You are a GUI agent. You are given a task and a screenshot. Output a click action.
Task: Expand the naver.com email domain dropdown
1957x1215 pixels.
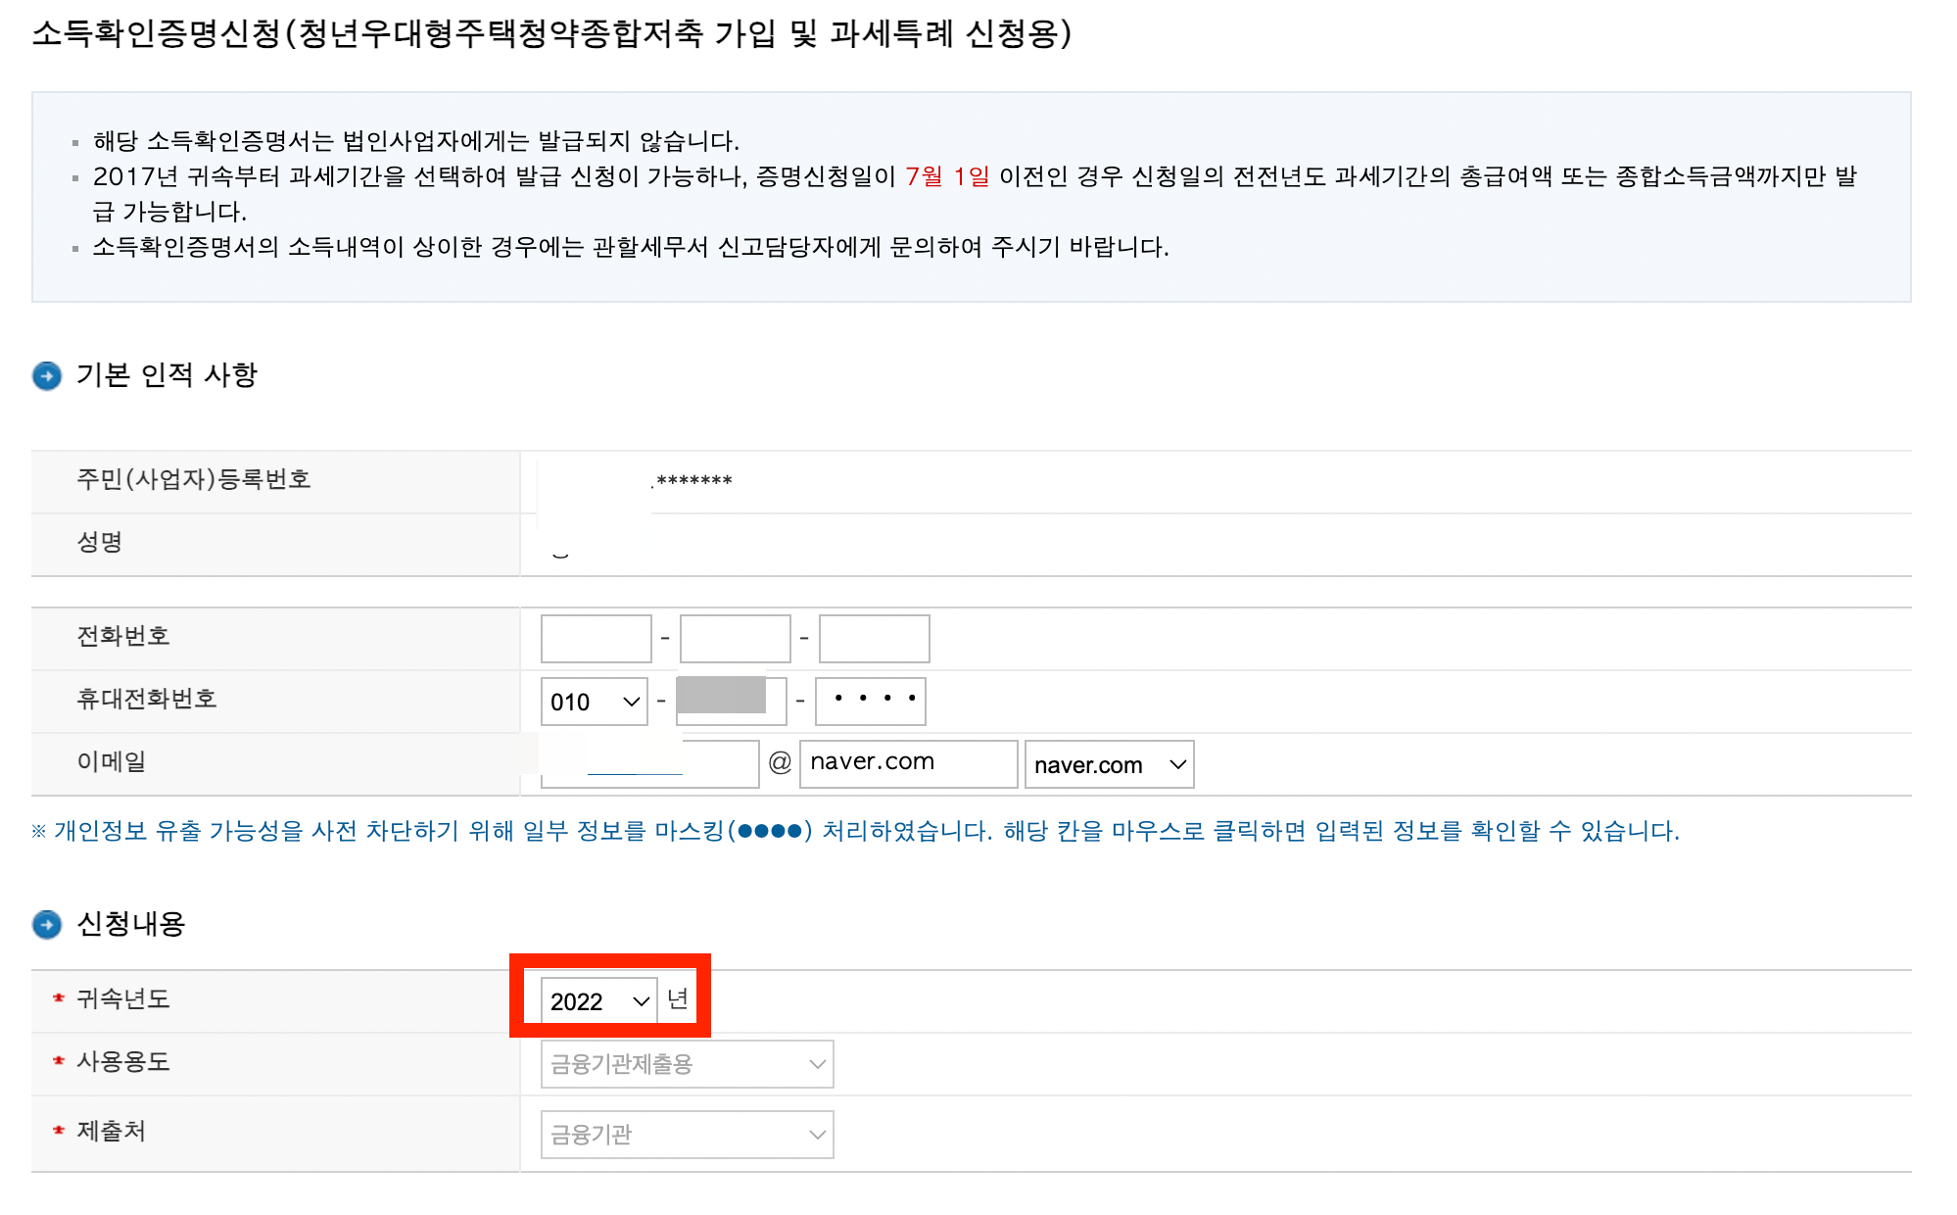pyautogui.click(x=1109, y=764)
